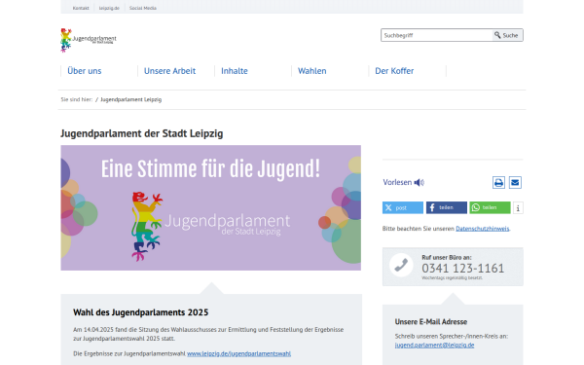Share on Facebook via teilen button
Screen dimensions: 584x365
click(446, 208)
